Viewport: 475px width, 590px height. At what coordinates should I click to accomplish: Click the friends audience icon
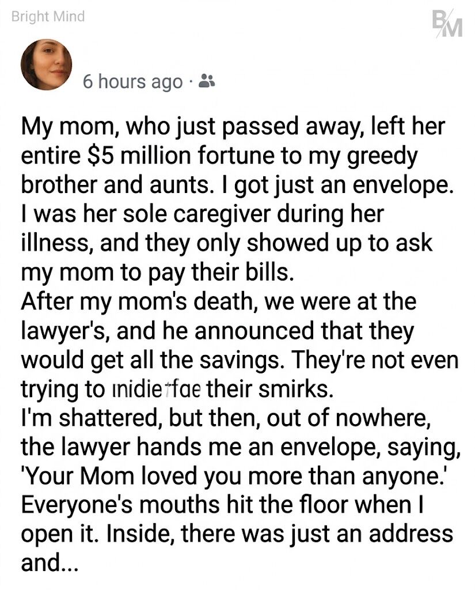tap(206, 81)
